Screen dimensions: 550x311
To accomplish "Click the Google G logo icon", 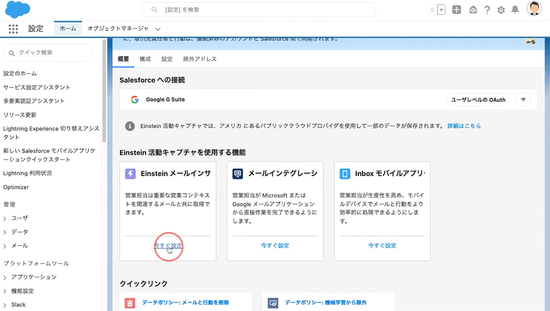I will coord(134,100).
